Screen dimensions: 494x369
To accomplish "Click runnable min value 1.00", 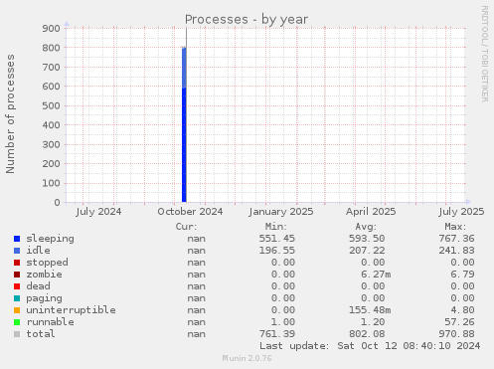I will [x=283, y=322].
